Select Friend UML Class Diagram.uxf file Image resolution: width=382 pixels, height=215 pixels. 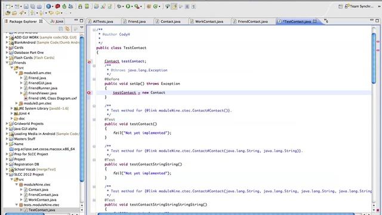(x=53, y=98)
